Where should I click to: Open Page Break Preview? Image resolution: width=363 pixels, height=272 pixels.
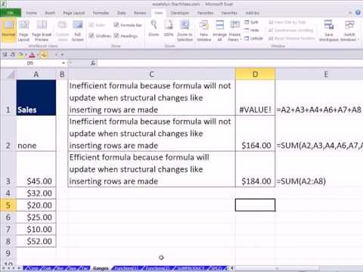(x=42, y=30)
